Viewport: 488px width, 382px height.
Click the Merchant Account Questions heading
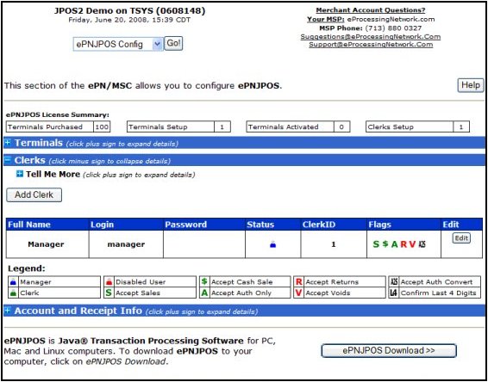(371, 10)
